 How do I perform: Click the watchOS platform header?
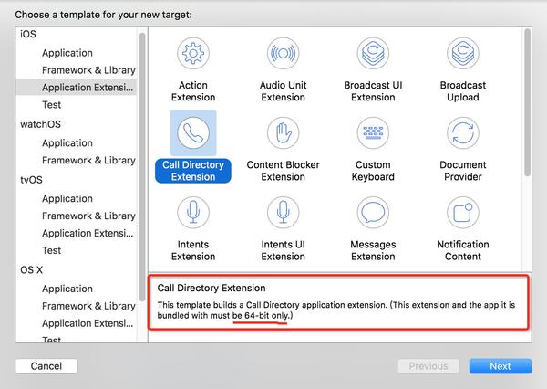40,124
